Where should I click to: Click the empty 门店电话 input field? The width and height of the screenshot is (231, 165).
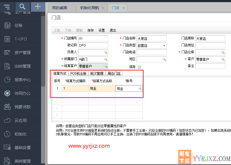(x=152, y=52)
